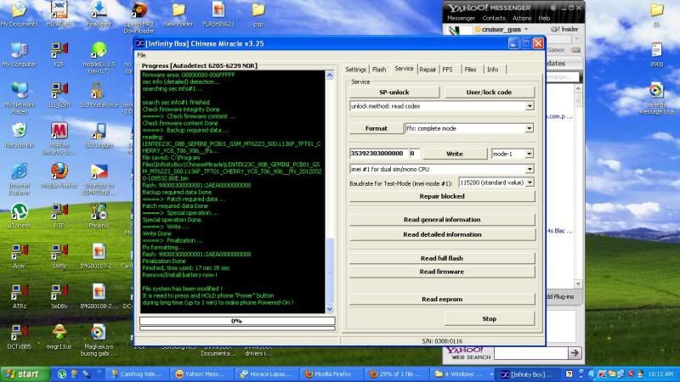Click the Windows Start button
680x382 pixels.
pyautogui.click(x=25, y=374)
